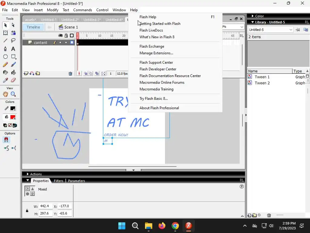This screenshot has height=233, width=310.
Task: Click the New Library Panel button
Action: pyautogui.click(x=306, y=30)
